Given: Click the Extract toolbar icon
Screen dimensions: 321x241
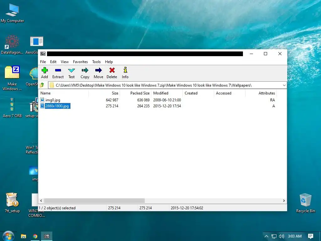Looking at the screenshot, I should [x=58, y=70].
